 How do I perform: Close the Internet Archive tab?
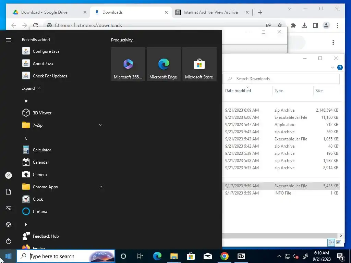[247, 12]
